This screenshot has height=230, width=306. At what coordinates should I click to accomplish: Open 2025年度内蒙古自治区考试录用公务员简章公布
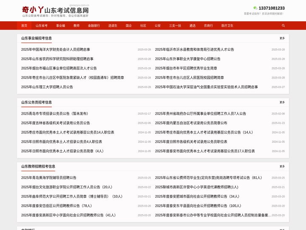[x=191, y=123]
